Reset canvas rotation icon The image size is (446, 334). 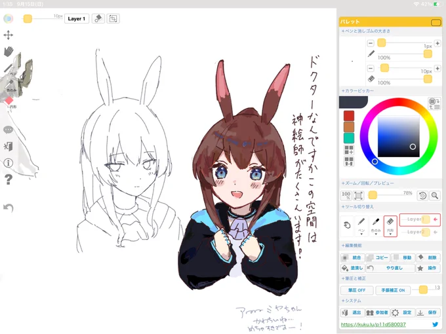(422, 195)
